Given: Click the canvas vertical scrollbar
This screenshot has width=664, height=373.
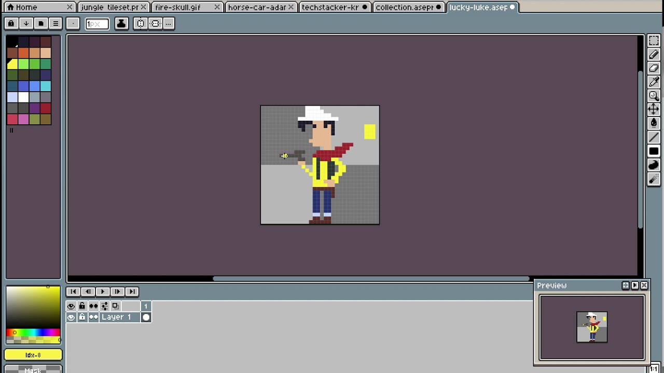Looking at the screenshot, I should click(x=641, y=149).
